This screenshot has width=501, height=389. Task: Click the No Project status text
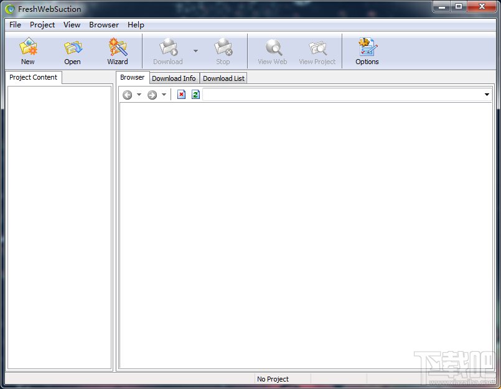click(273, 379)
